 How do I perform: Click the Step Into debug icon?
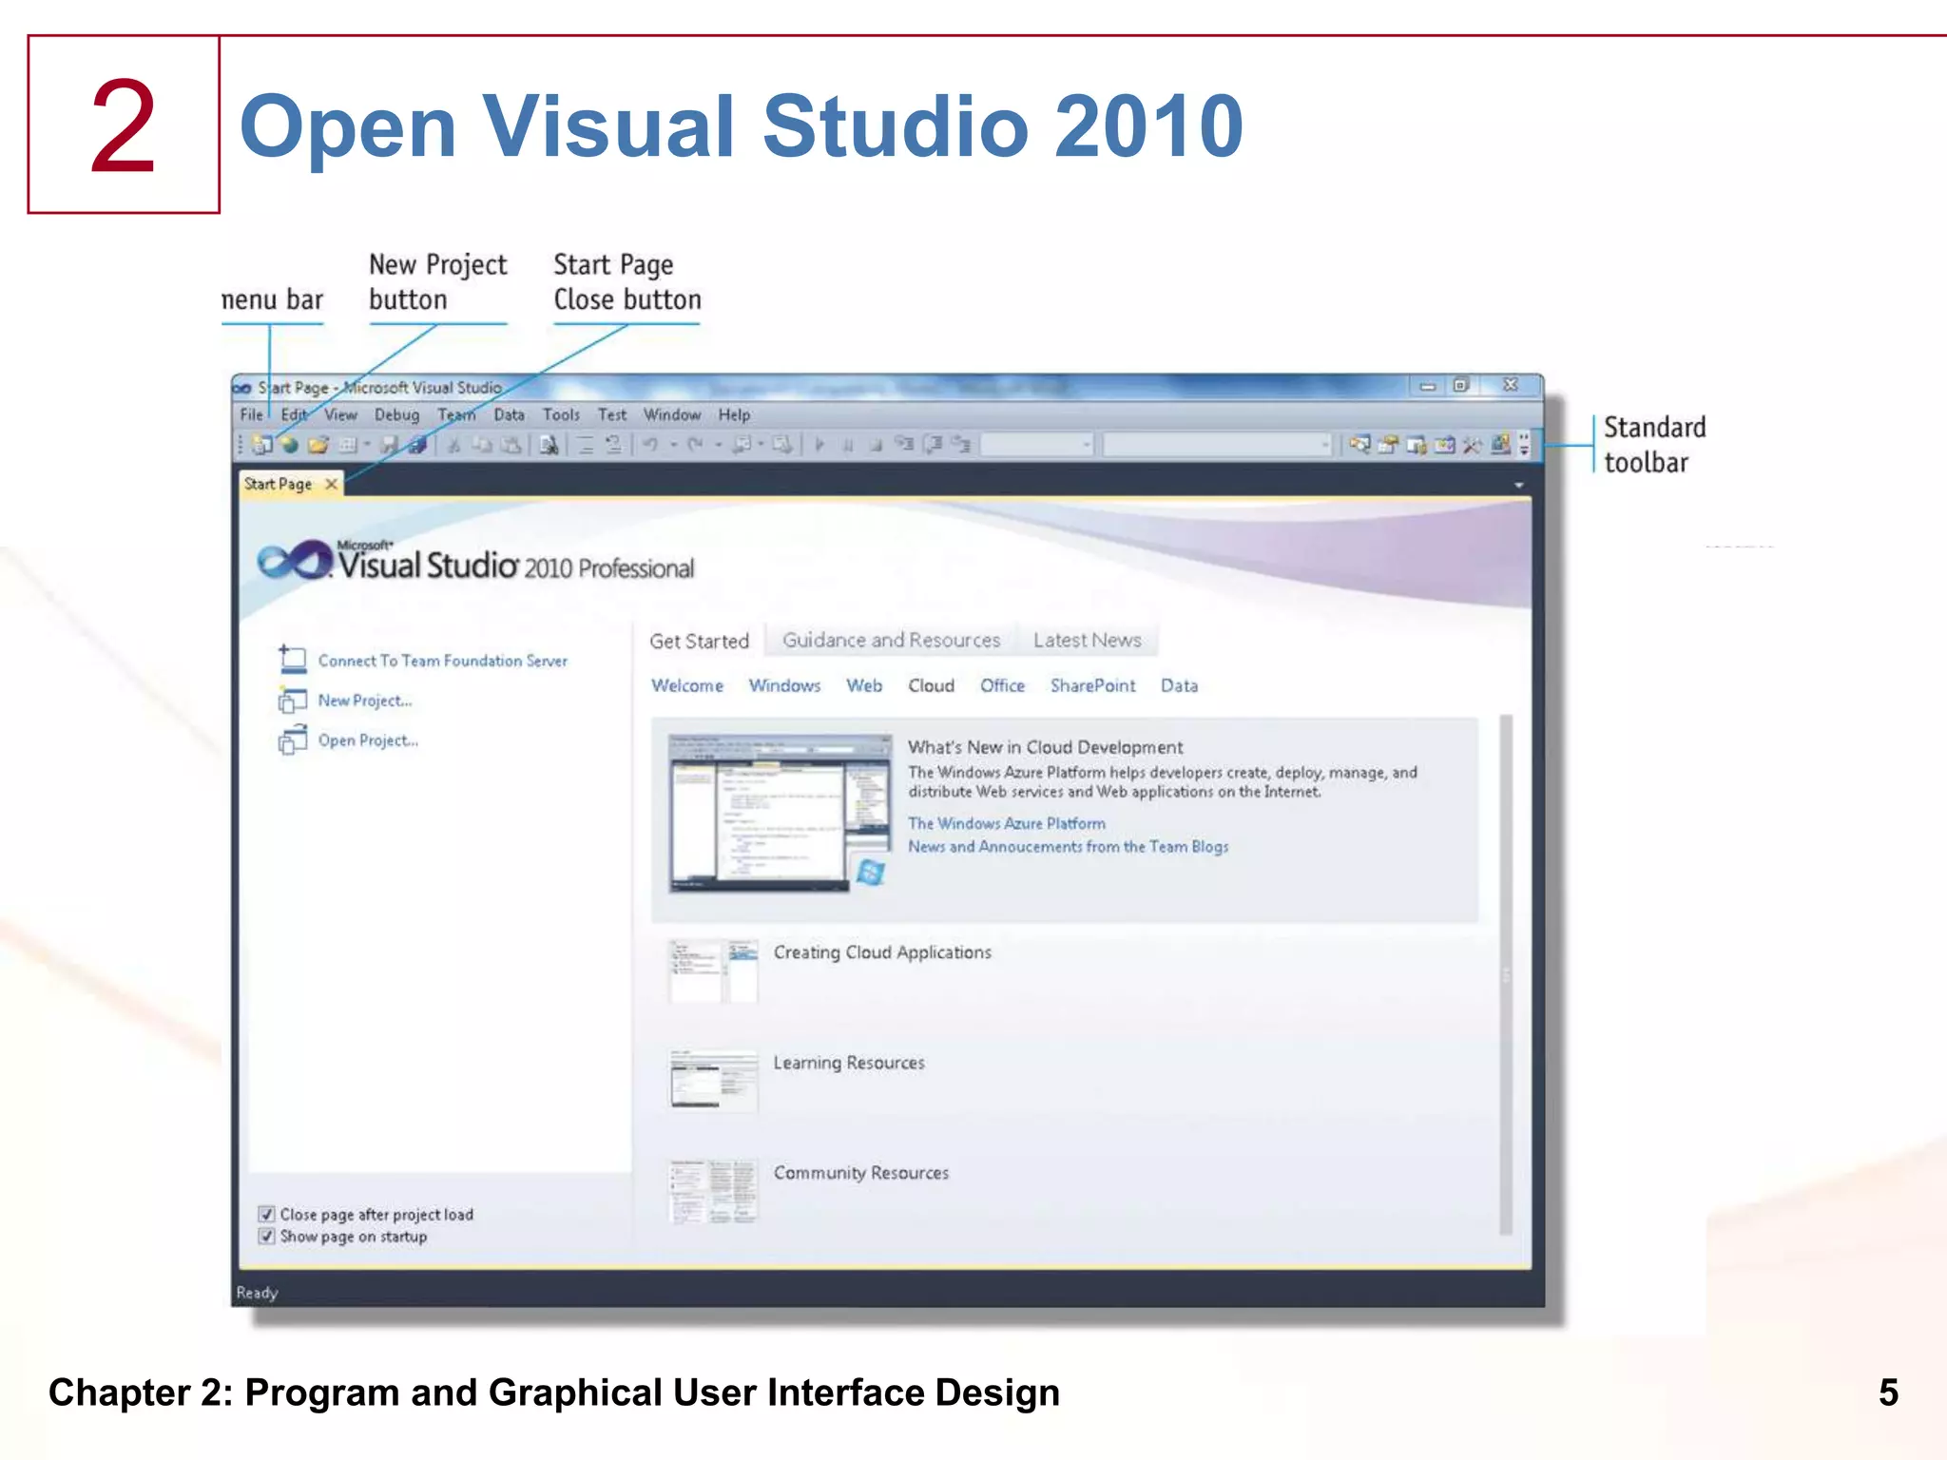904,444
